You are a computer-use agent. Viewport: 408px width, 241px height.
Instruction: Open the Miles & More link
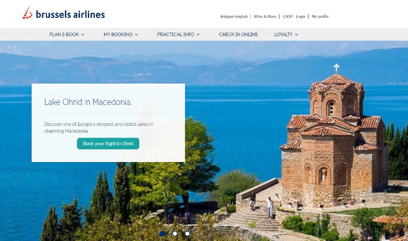[x=265, y=16]
